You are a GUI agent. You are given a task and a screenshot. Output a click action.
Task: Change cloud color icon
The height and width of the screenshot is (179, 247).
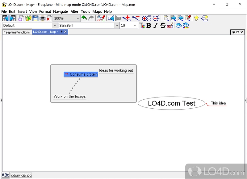186,26
